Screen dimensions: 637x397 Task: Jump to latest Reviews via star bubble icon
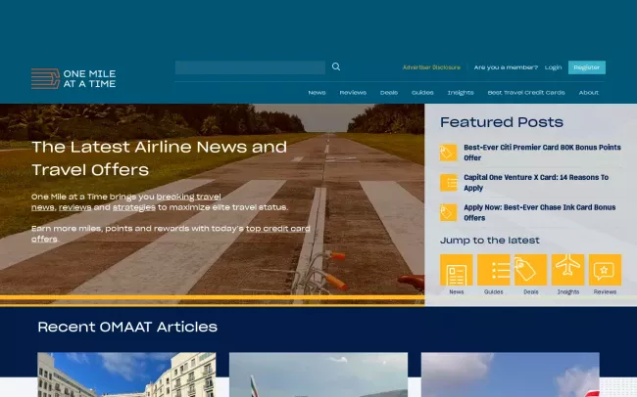[x=605, y=270]
